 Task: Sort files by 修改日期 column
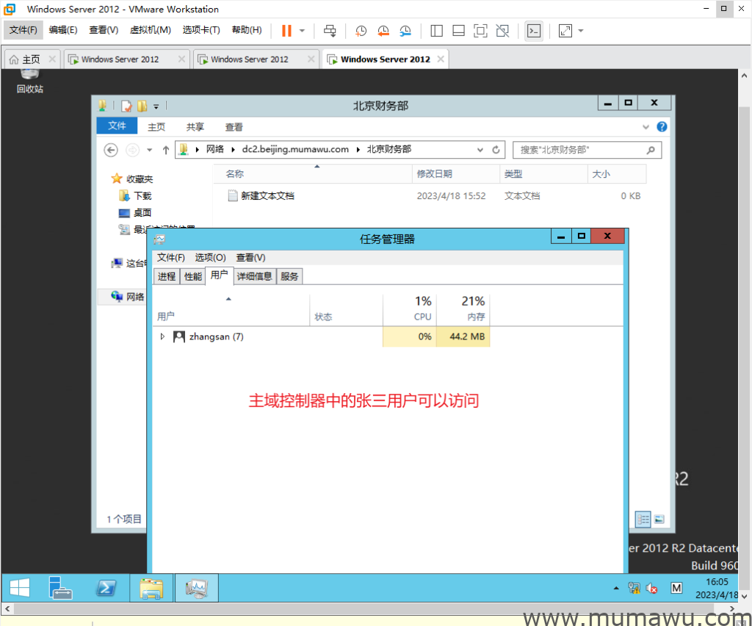[x=455, y=173]
